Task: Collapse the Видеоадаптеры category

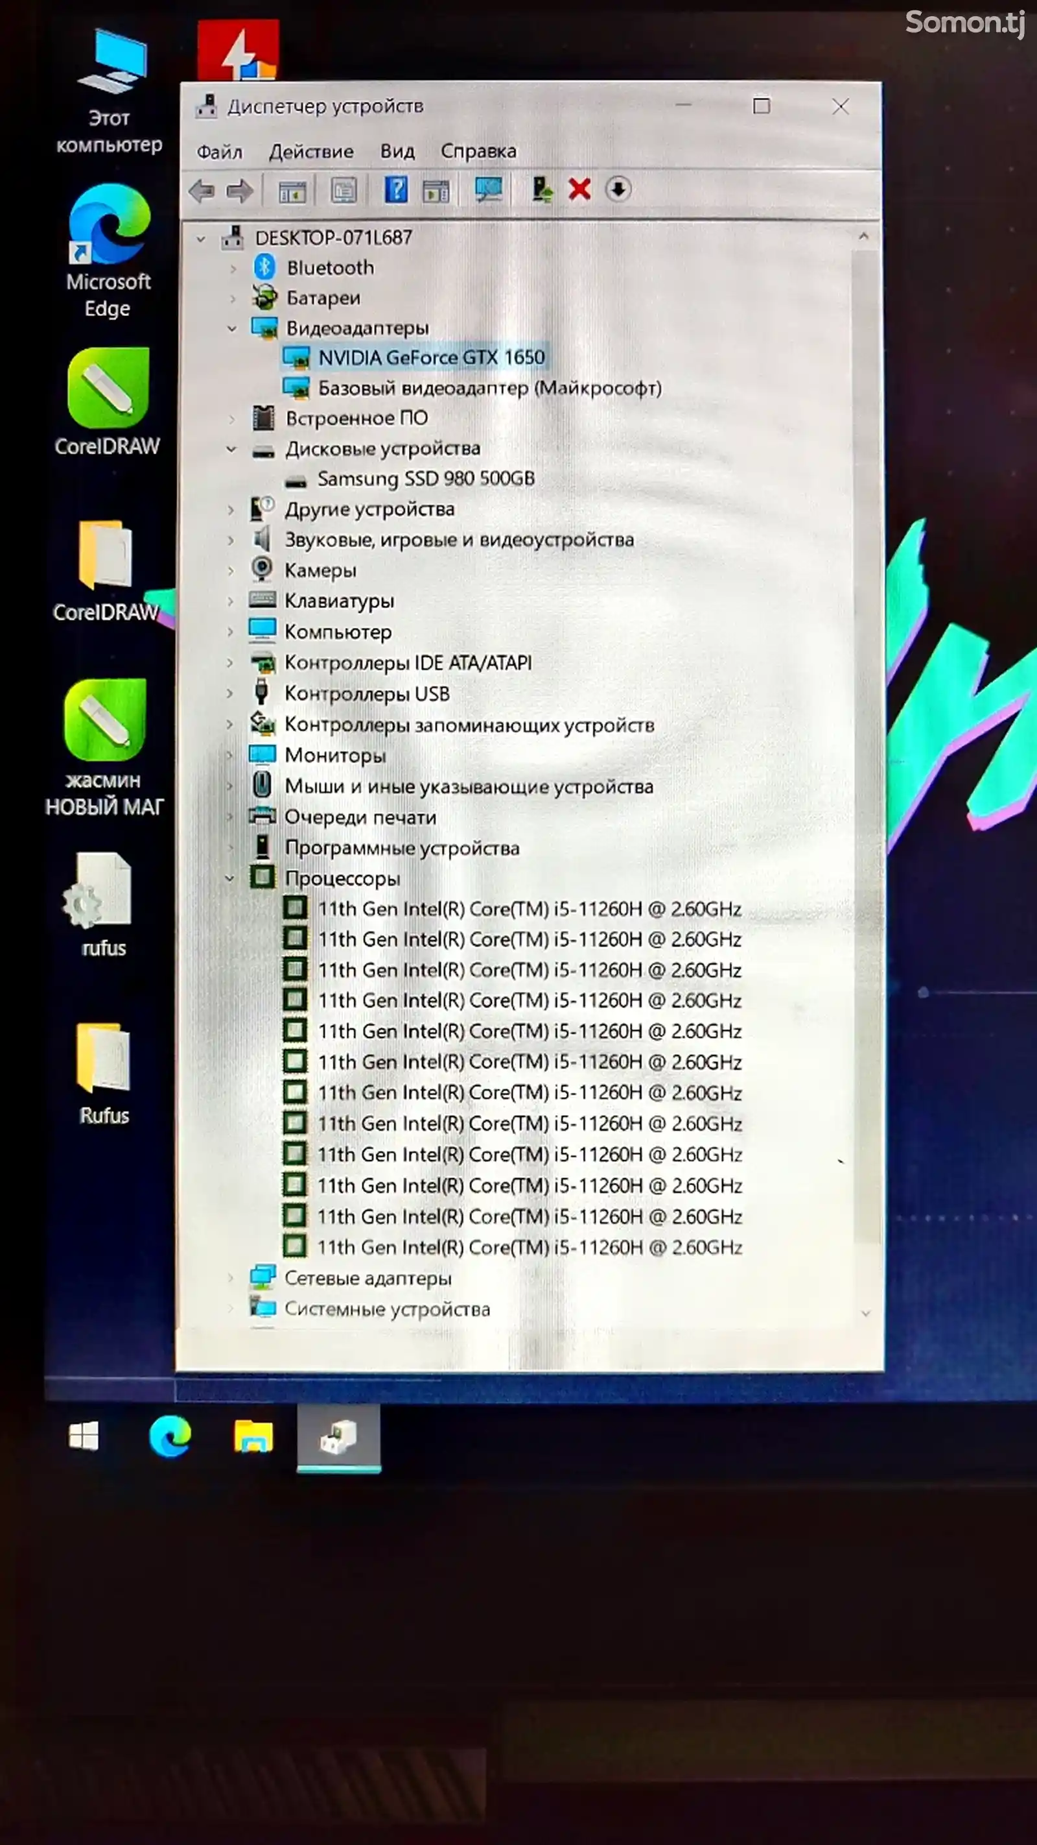Action: pyautogui.click(x=231, y=328)
